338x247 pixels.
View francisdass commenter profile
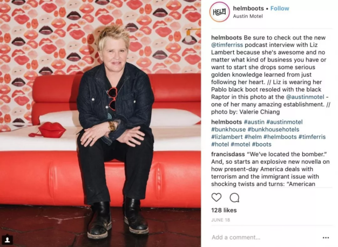[x=228, y=154]
